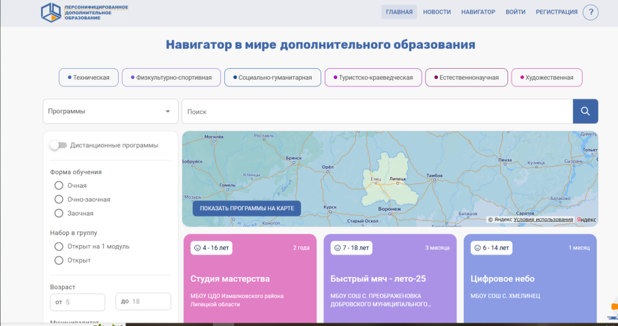
Task: Click Липецк city label on map
Action: click(x=397, y=178)
